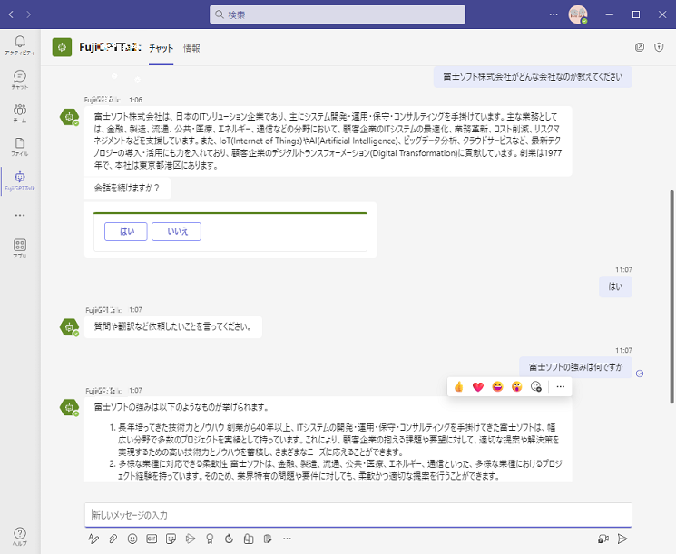676x554 pixels.
Task: Switch to the チャット tab
Action: point(162,48)
